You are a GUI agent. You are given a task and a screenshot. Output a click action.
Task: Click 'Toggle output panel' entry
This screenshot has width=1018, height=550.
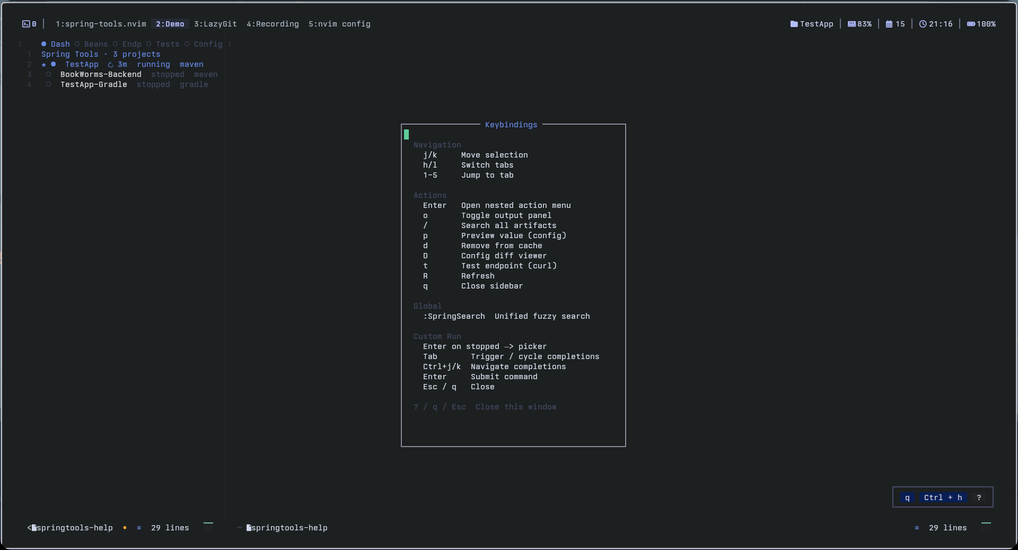pyautogui.click(x=506, y=215)
